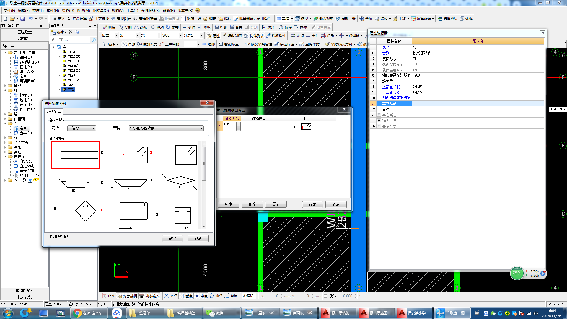Click the 延伸 extend tool
Image resolution: width=567 pixels, height=319 pixels.
tap(189, 27)
